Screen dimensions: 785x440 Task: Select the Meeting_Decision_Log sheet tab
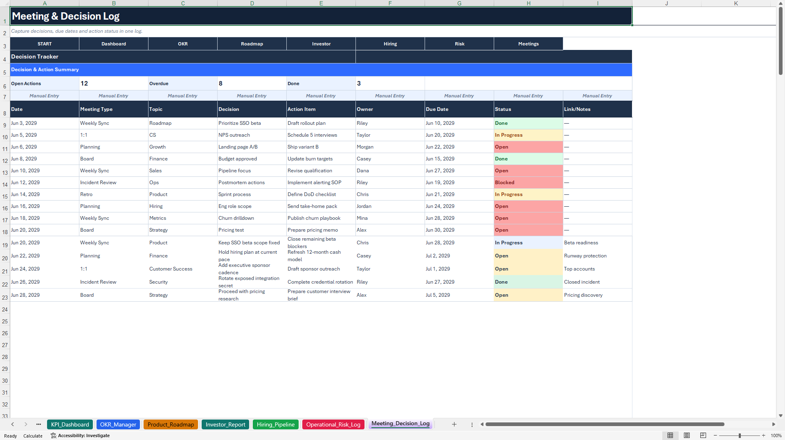click(400, 424)
